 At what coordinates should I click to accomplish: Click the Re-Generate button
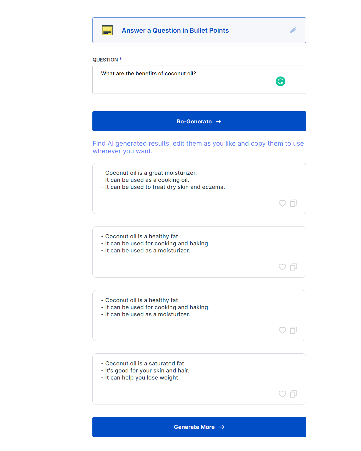[199, 121]
